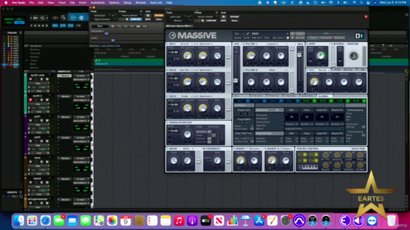Select the square waveform icon in Signal Generator
This screenshot has width=410, height=230.
pos(119,26)
